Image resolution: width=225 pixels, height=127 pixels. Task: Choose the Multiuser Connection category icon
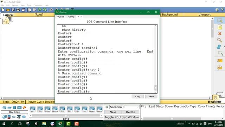(24, 117)
